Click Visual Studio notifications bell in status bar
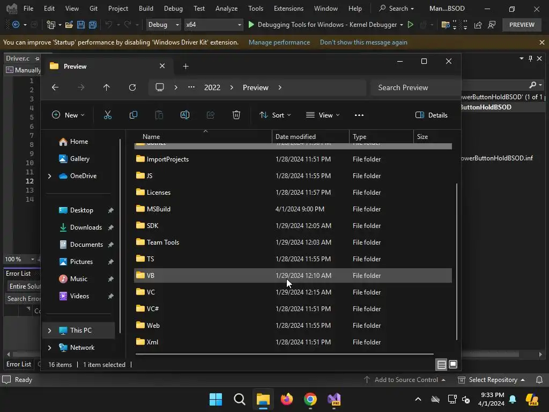Screen dimensions: 549x412 coord(539,380)
